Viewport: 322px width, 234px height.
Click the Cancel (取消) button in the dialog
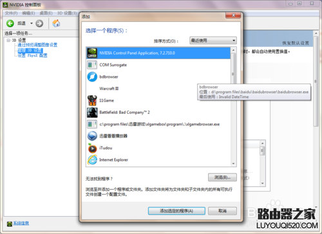point(222,211)
